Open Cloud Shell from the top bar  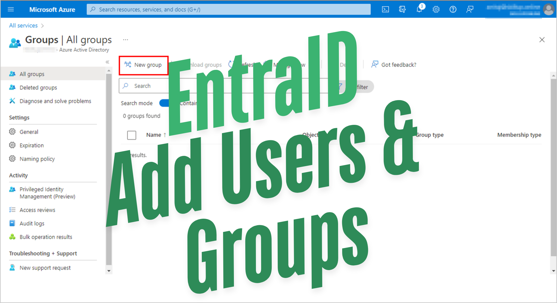(x=385, y=10)
